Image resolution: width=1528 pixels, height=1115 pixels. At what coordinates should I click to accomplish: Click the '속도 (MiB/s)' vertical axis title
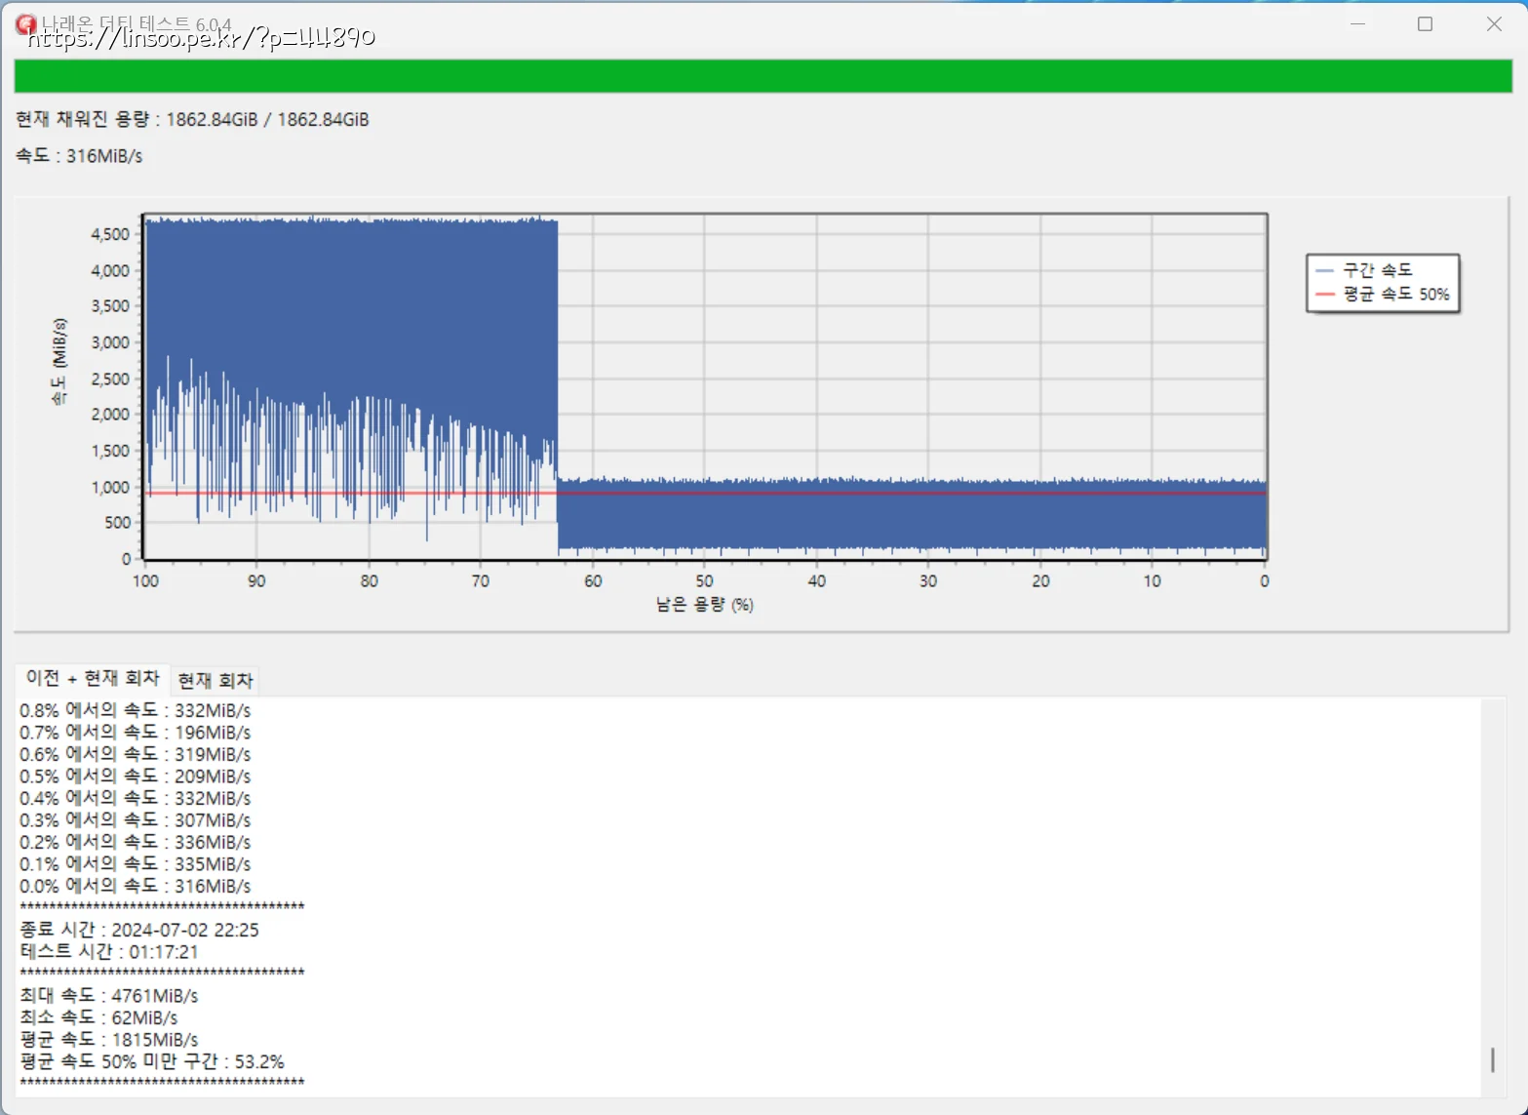tap(59, 361)
